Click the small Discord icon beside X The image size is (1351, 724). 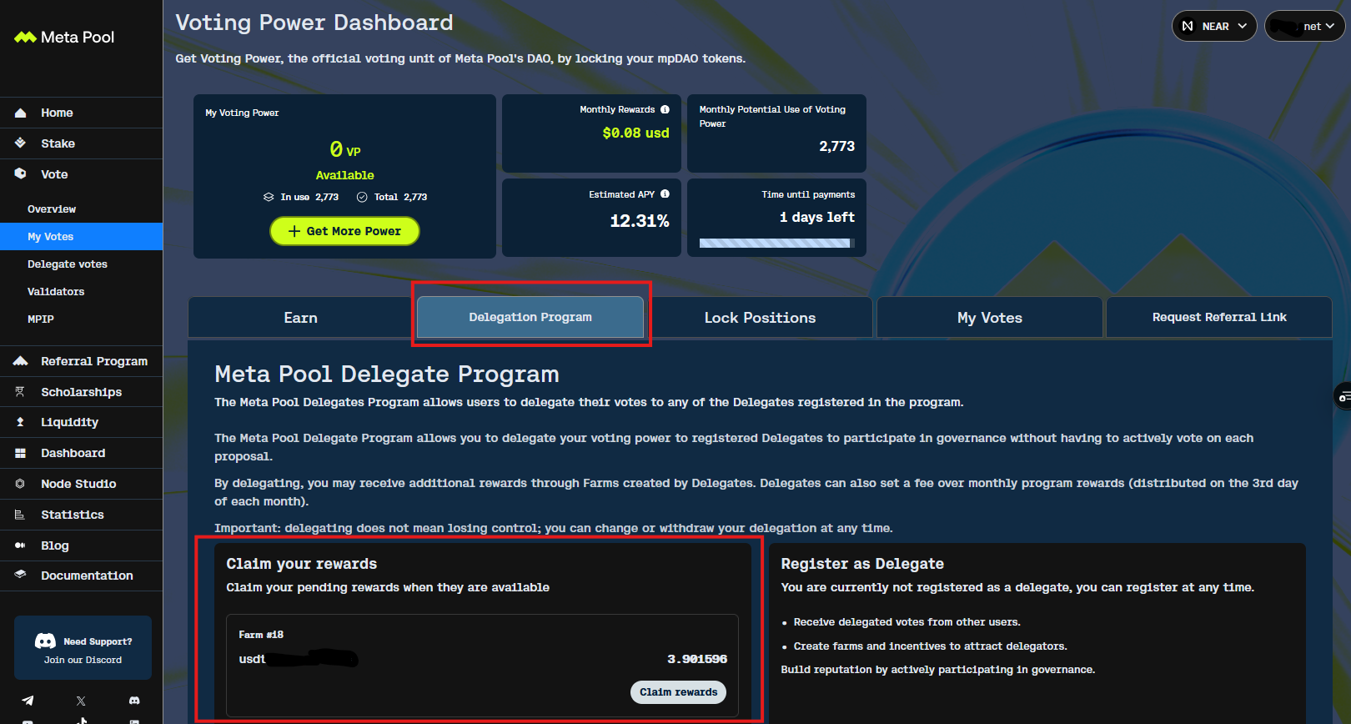(134, 701)
